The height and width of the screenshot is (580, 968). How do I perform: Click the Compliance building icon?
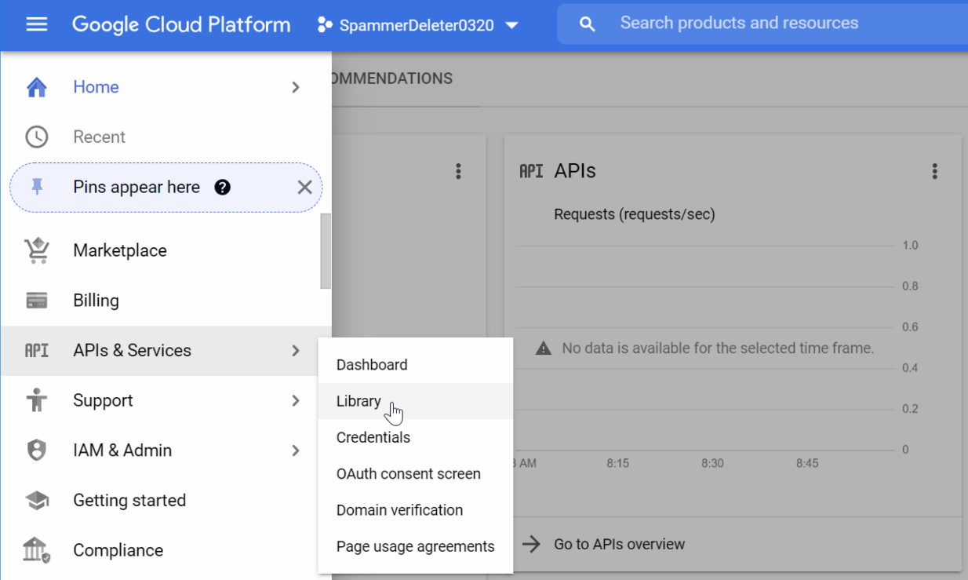coord(37,550)
